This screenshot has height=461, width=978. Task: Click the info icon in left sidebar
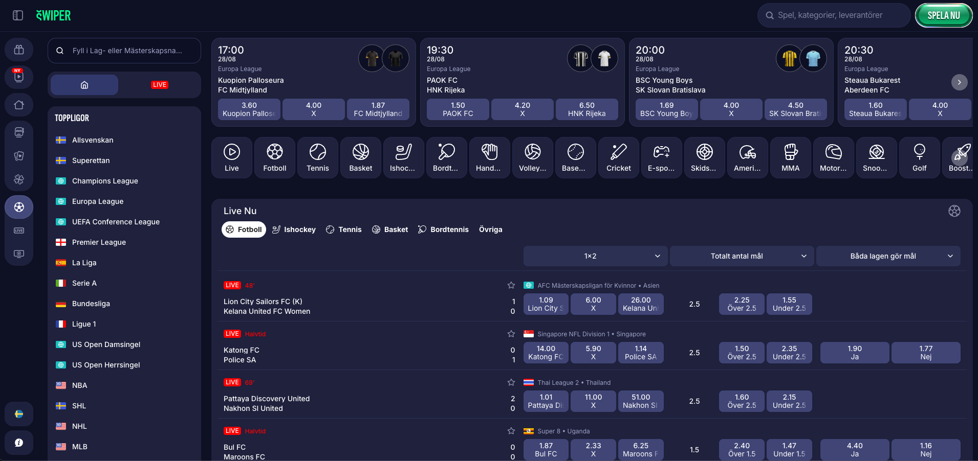click(19, 443)
